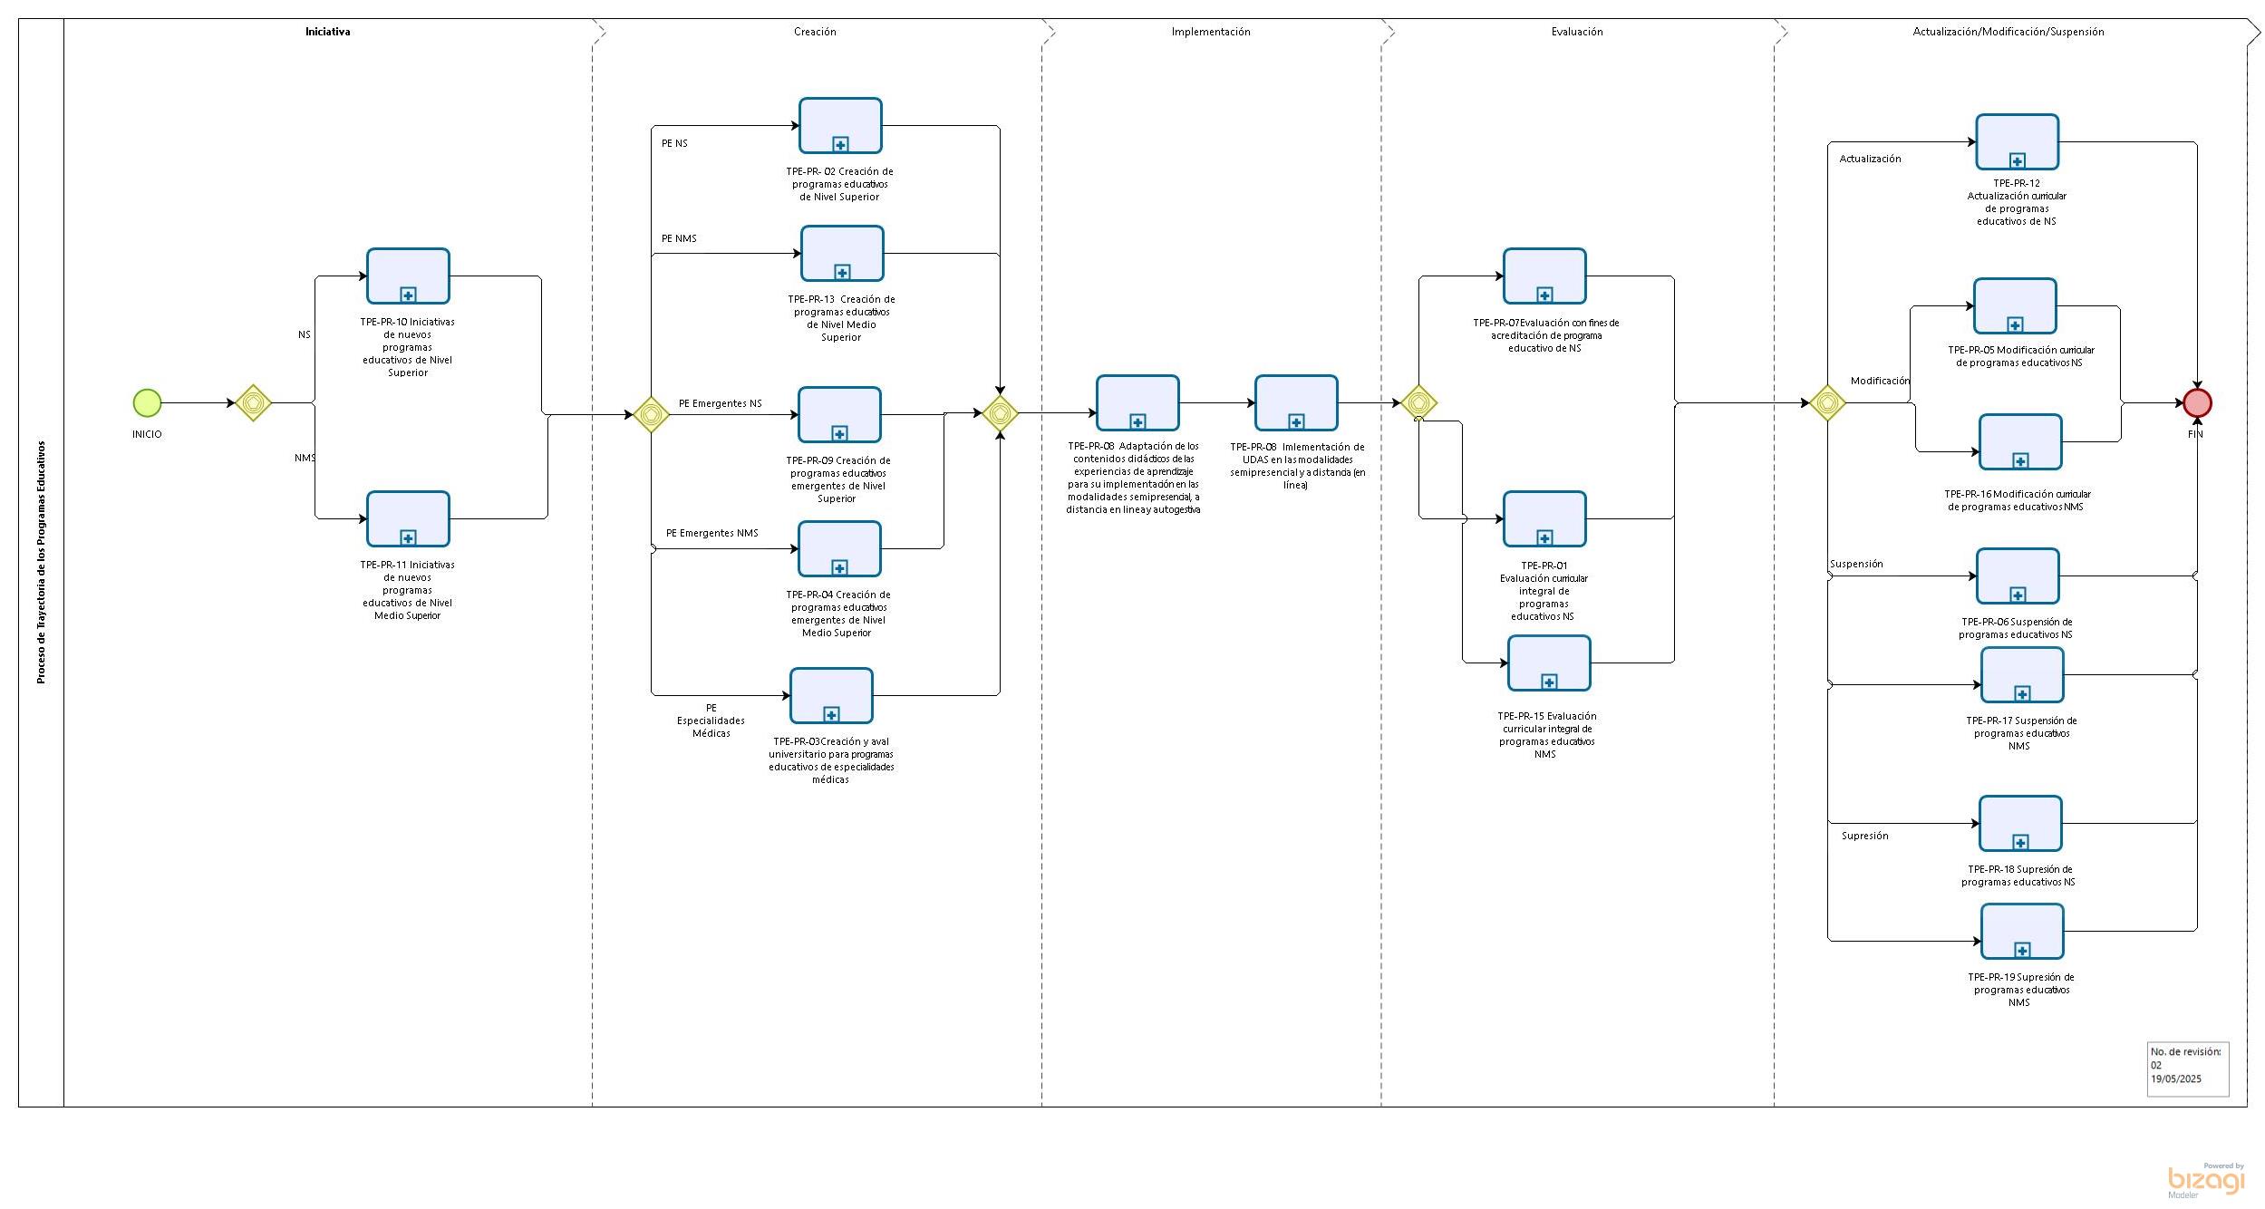Click the green INICIO start event

[147, 402]
